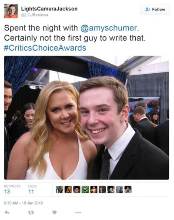This screenshot has width=174, height=220.
Task: Click the Follow button
Action: pos(155,10)
